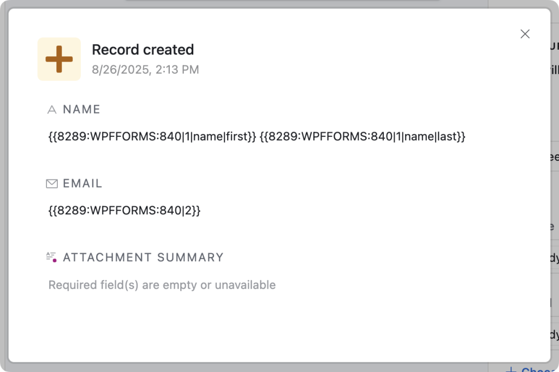Click the ATTACHMENT SUMMARY heading
This screenshot has height=372, width=559.
pyautogui.click(x=143, y=257)
